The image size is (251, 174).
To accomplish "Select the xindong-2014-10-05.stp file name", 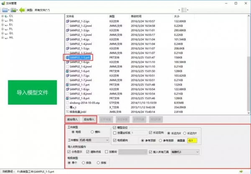I will tap(85, 103).
